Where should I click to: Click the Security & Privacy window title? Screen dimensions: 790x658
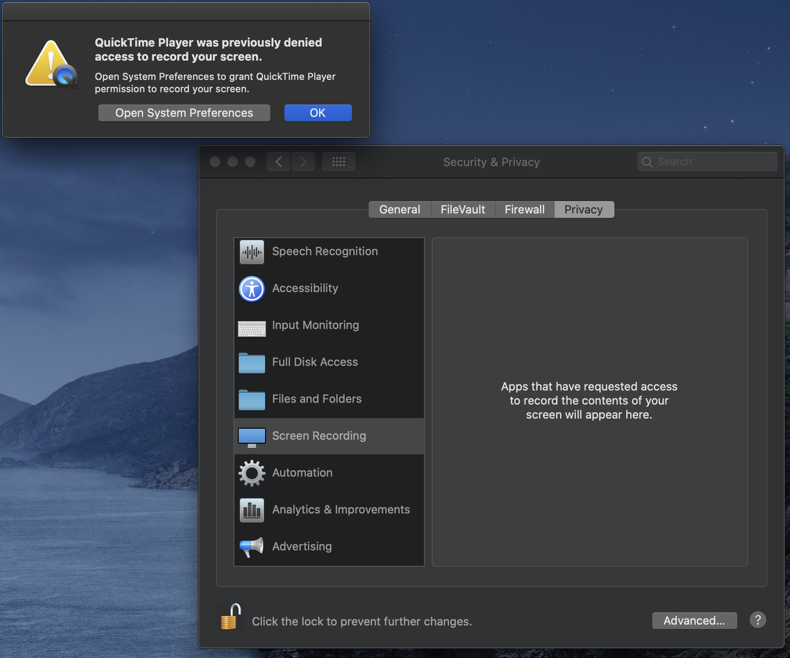pos(492,162)
